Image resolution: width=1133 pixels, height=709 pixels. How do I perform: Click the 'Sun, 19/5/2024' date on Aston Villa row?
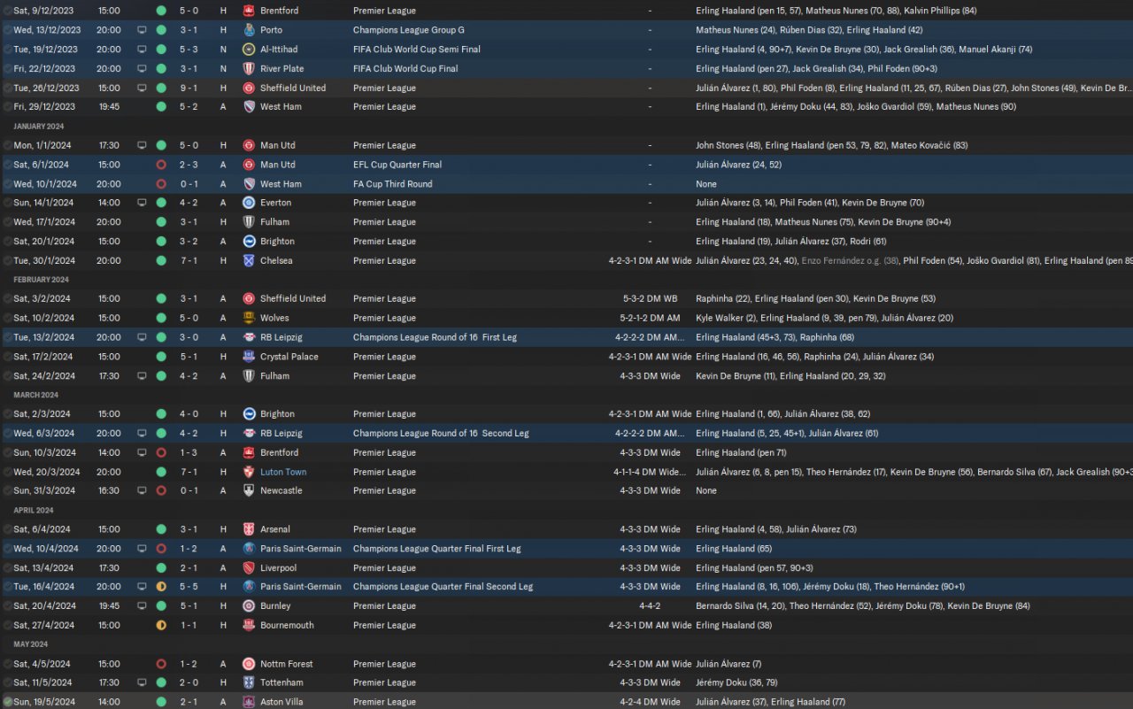click(44, 702)
